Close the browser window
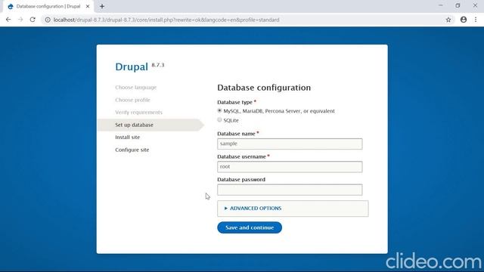484x272 pixels. (x=475, y=5)
